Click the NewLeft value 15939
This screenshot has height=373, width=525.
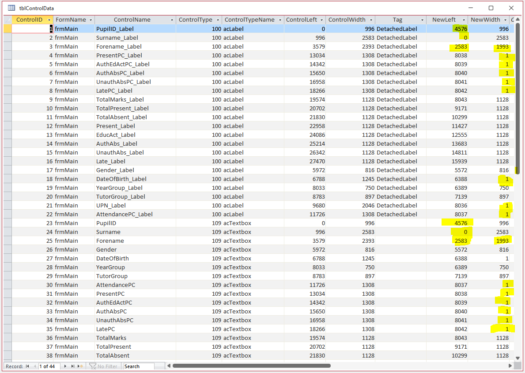point(447,162)
